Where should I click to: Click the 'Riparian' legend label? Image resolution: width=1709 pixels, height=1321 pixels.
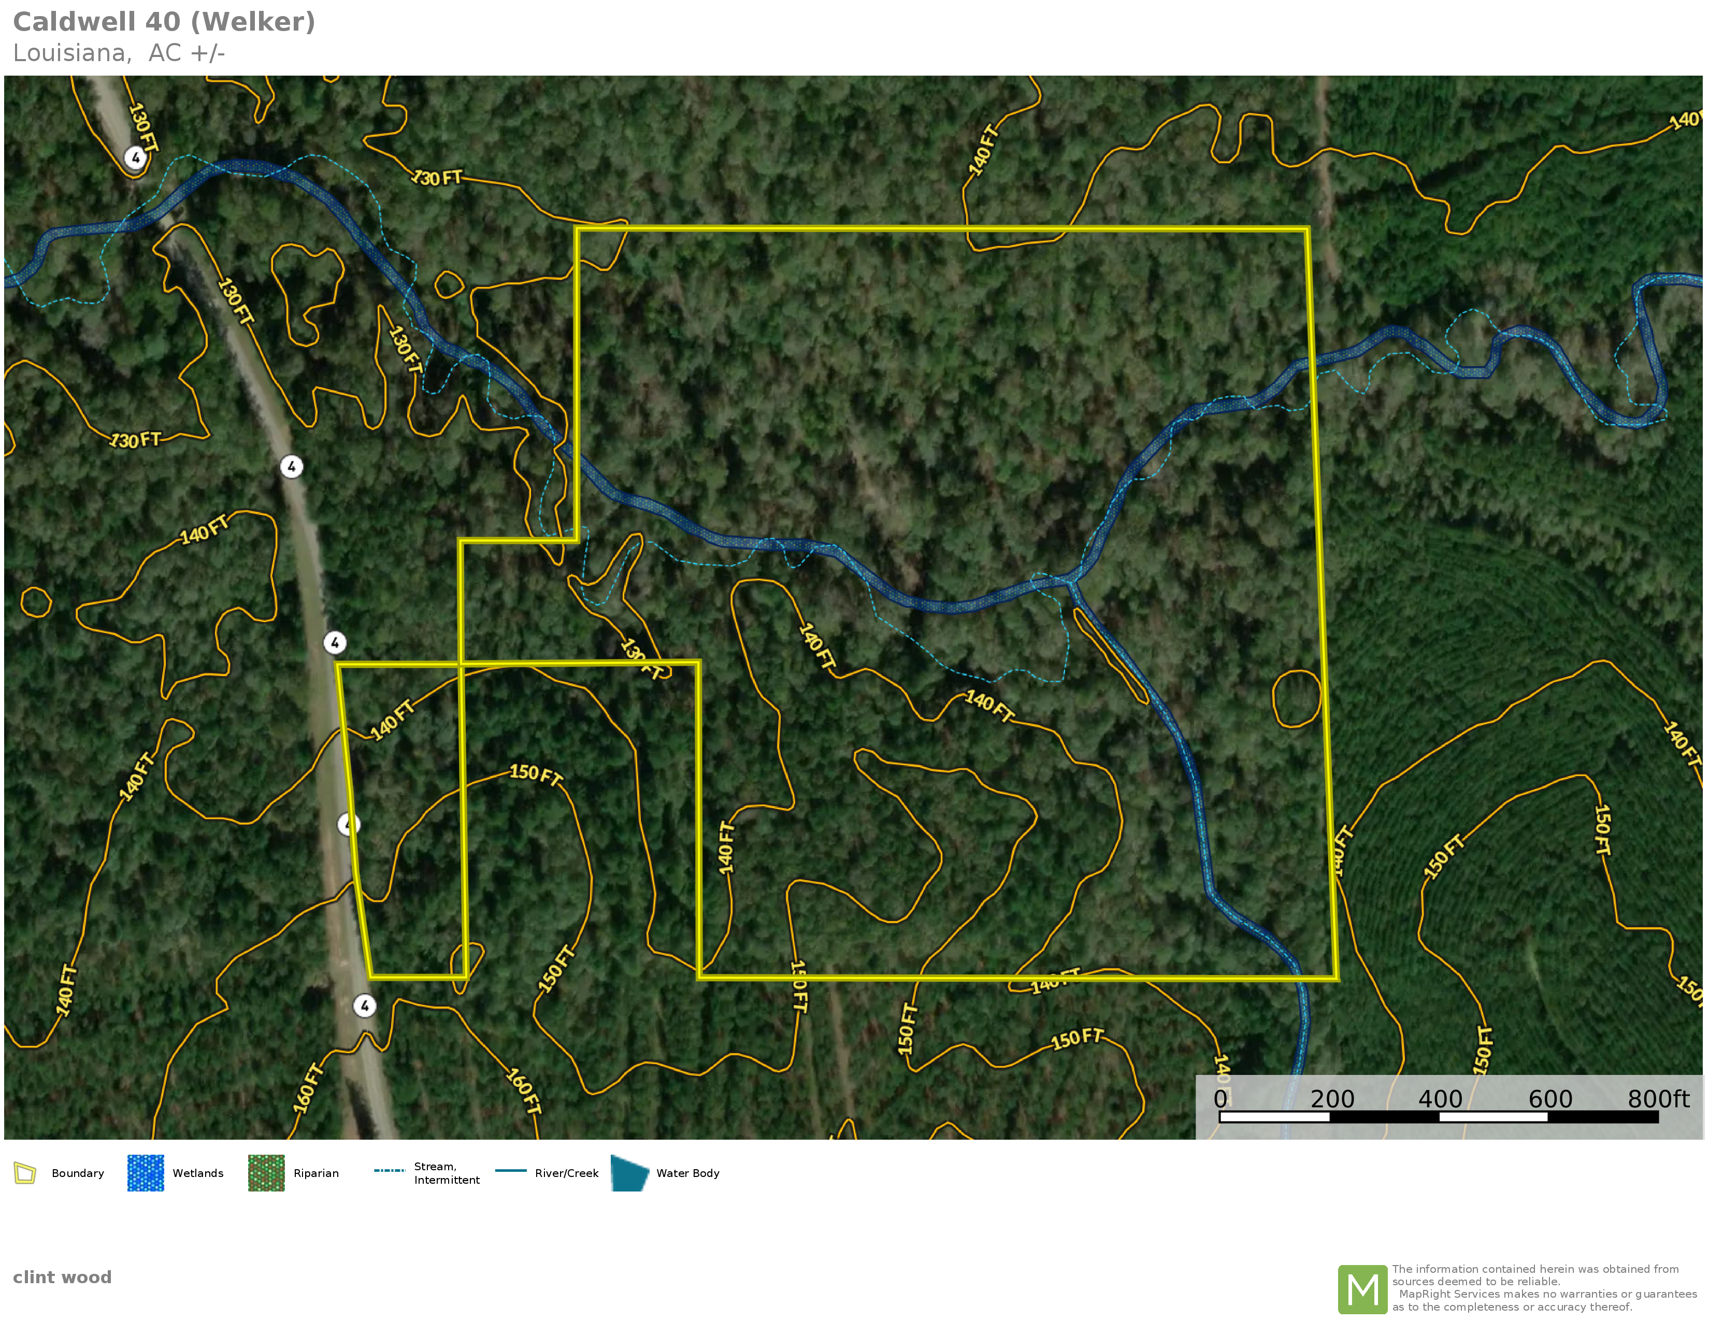(316, 1173)
